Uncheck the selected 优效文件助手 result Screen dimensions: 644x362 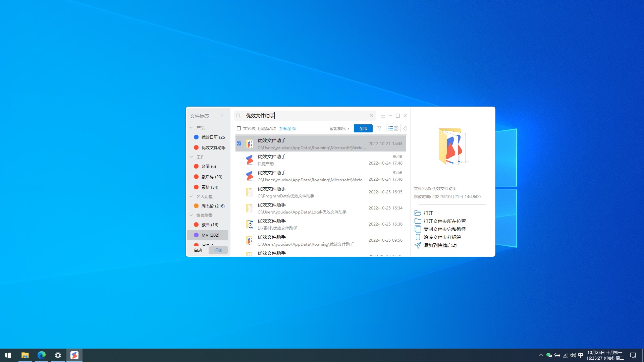[238, 143]
